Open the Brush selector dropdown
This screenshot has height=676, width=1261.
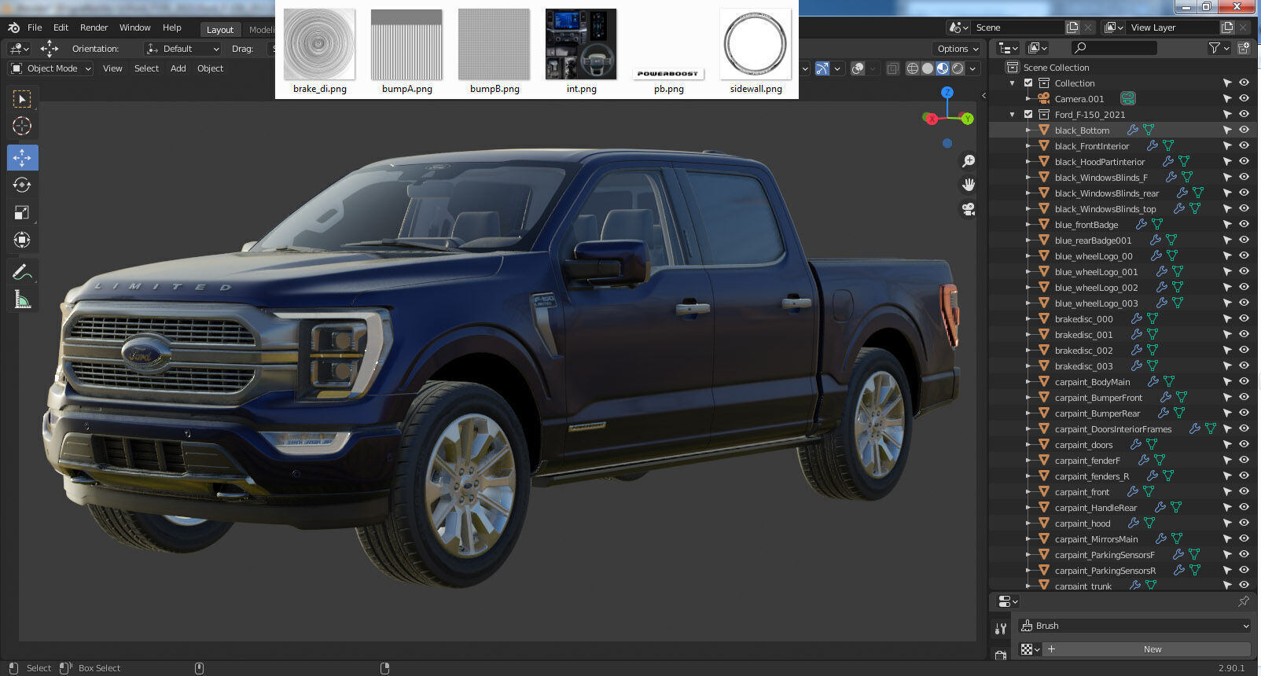(x=1134, y=626)
